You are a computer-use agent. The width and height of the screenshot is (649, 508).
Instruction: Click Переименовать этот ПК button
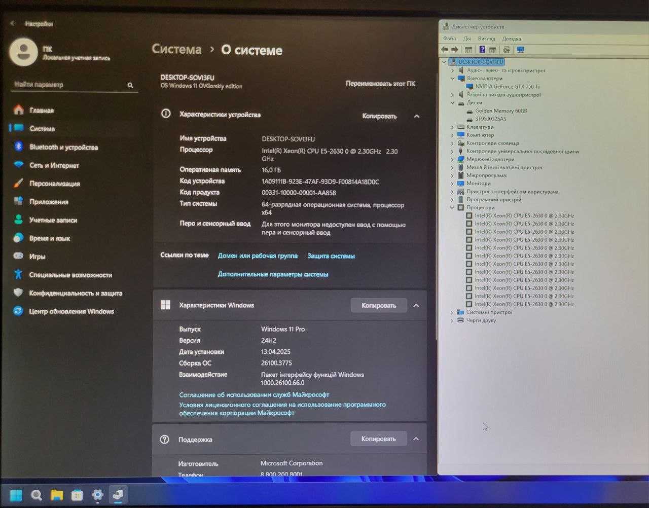click(x=380, y=84)
